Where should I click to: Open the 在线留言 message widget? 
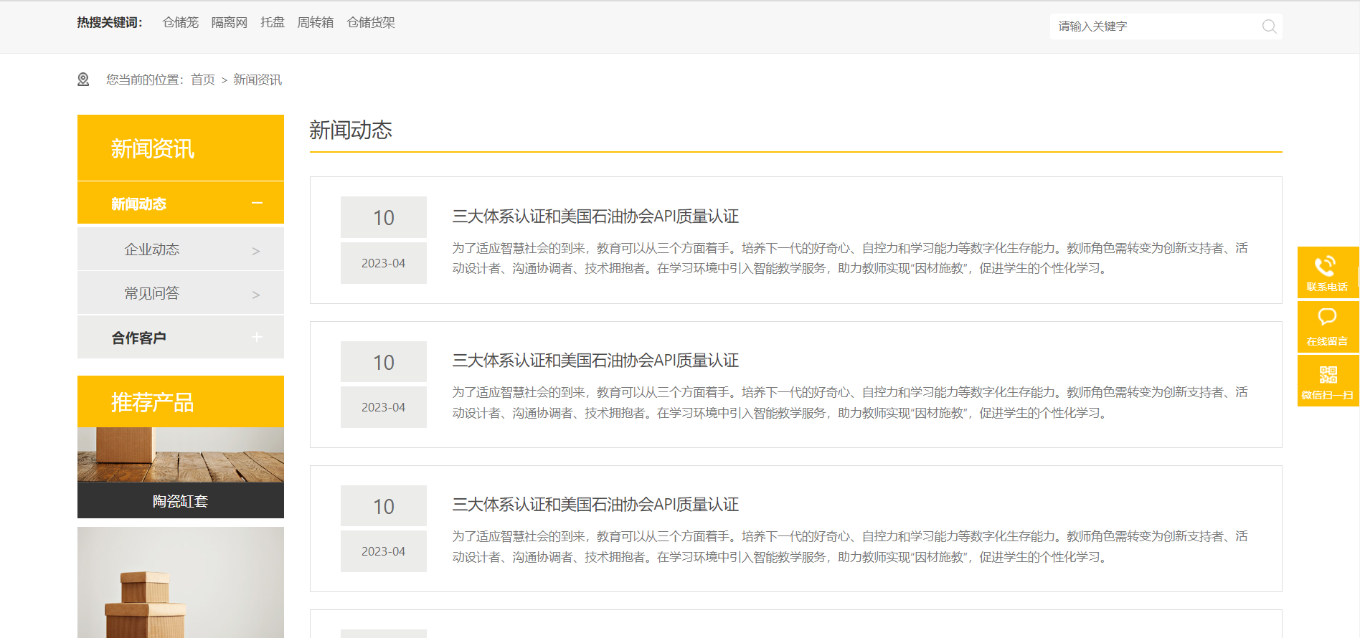(1327, 327)
